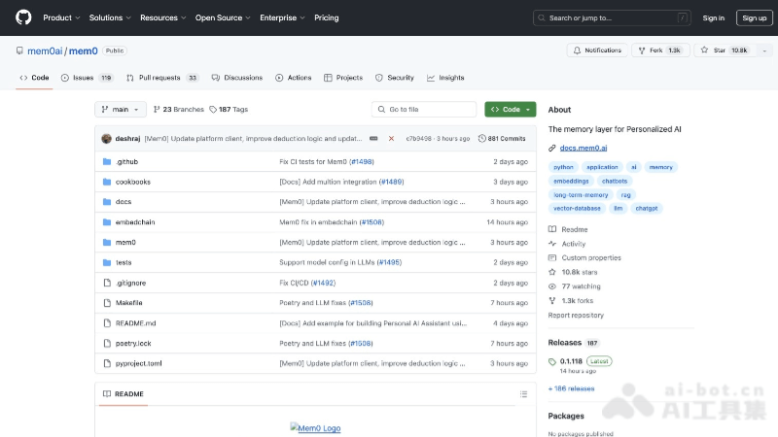Click the Go to file field
The image size is (778, 437).
424,109
